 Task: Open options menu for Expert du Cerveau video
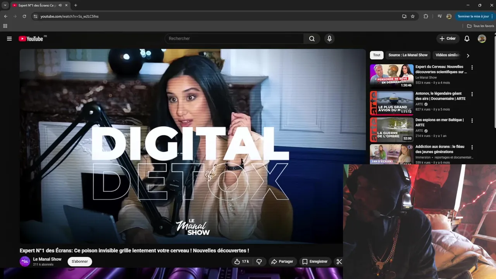pyautogui.click(x=472, y=67)
